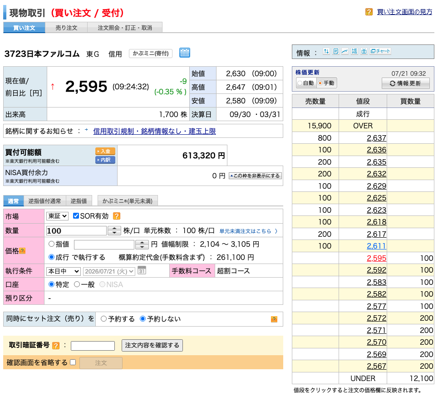Select the かぶミニ(単元未満) tab
Image resolution: width=438 pixels, height=401 pixels.
tap(128, 201)
